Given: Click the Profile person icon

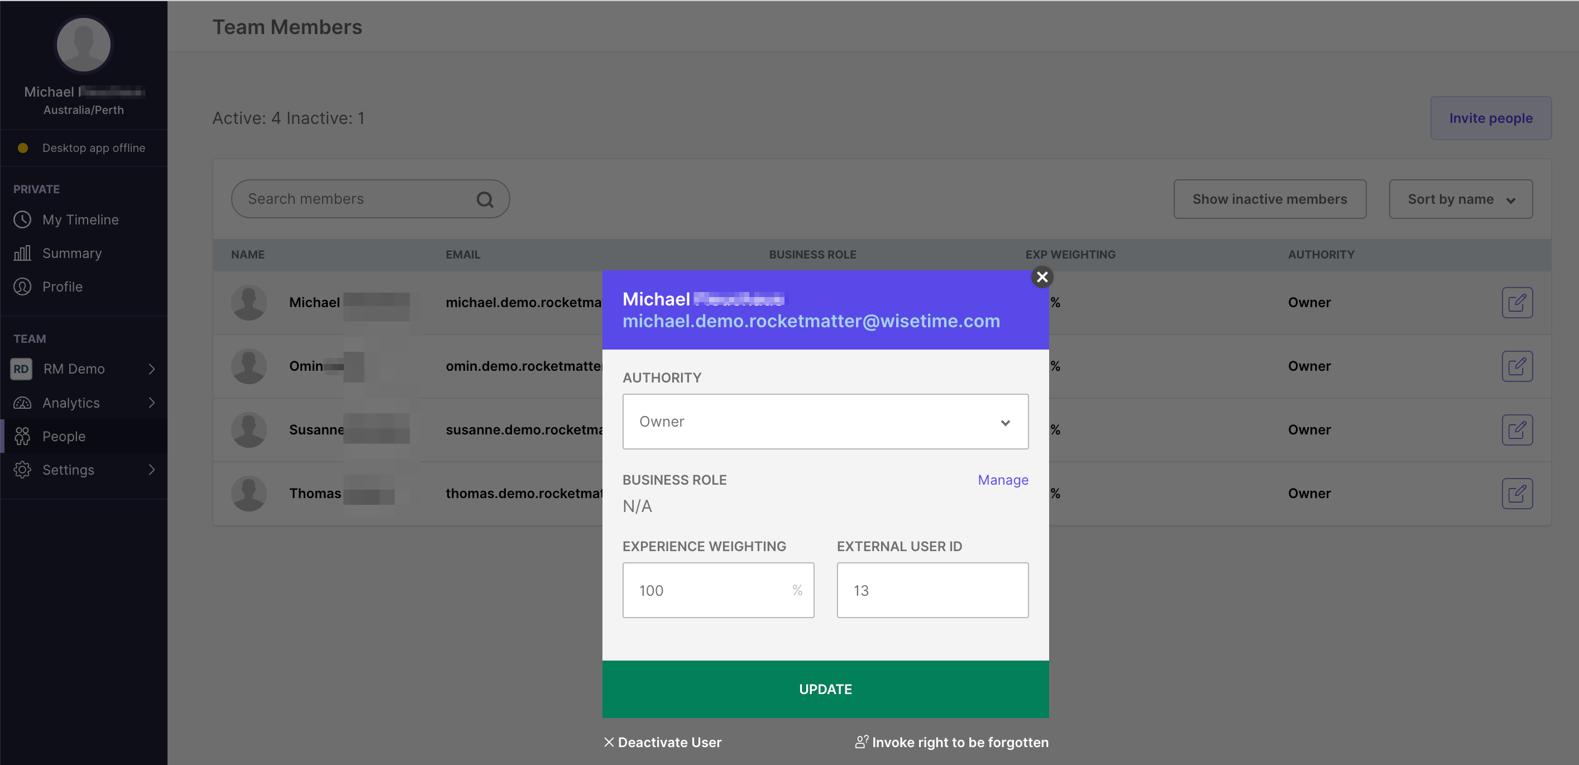Looking at the screenshot, I should (22, 286).
